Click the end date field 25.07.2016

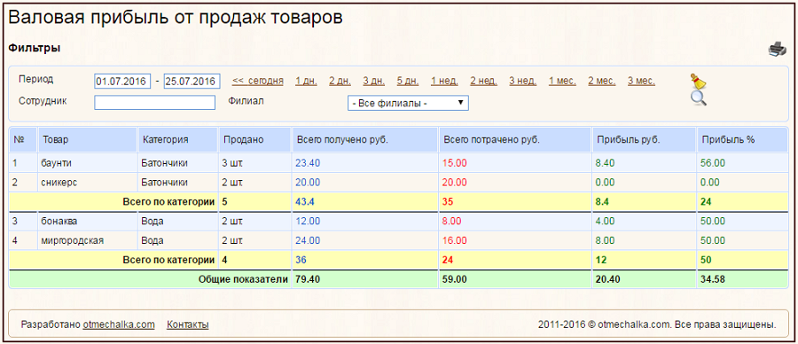192,81
